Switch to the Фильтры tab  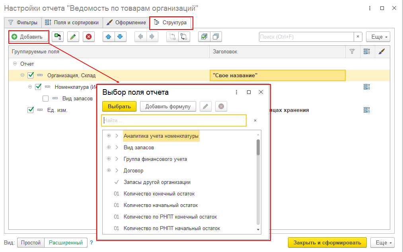click(x=23, y=23)
